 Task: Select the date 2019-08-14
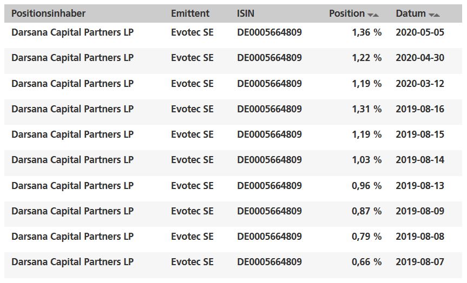(420, 160)
